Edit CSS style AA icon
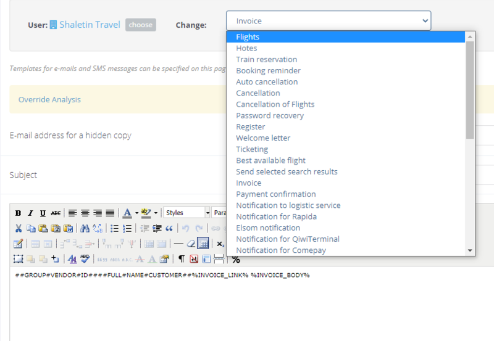This screenshot has width=494, height=341. [x=72, y=259]
